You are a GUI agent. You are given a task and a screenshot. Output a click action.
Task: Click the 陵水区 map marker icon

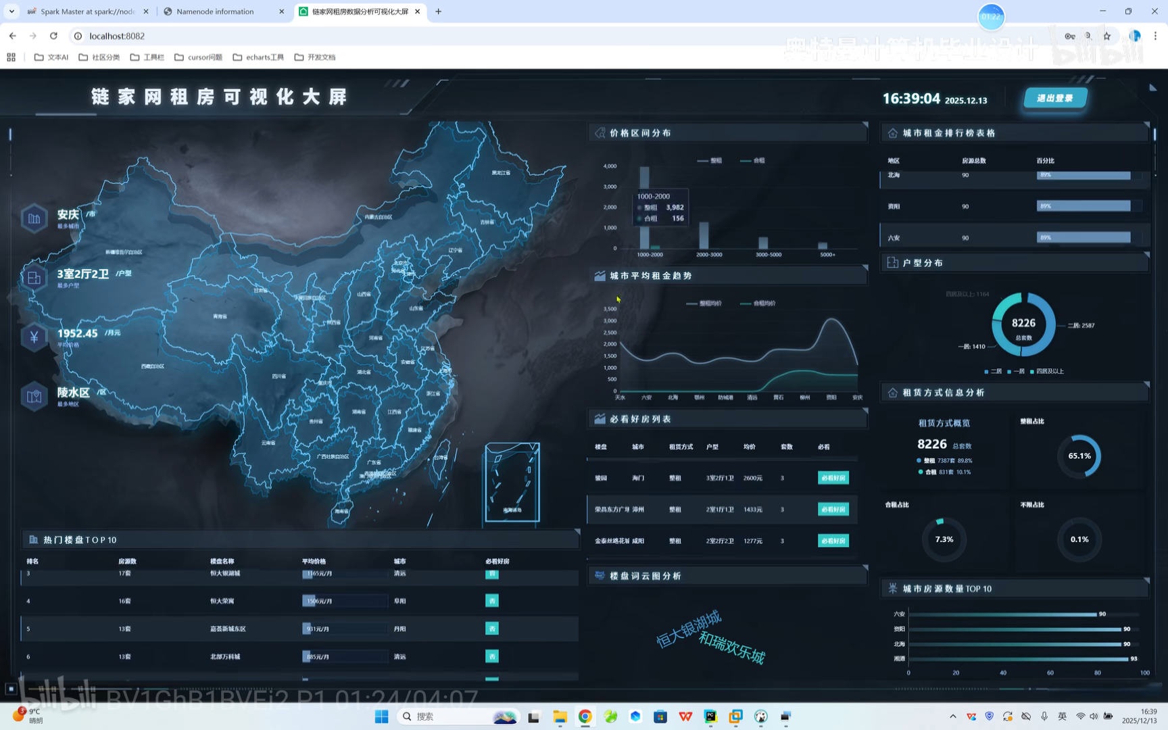pyautogui.click(x=34, y=396)
